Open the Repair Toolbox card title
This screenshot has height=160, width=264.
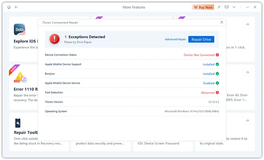pyautogui.click(x=26, y=133)
